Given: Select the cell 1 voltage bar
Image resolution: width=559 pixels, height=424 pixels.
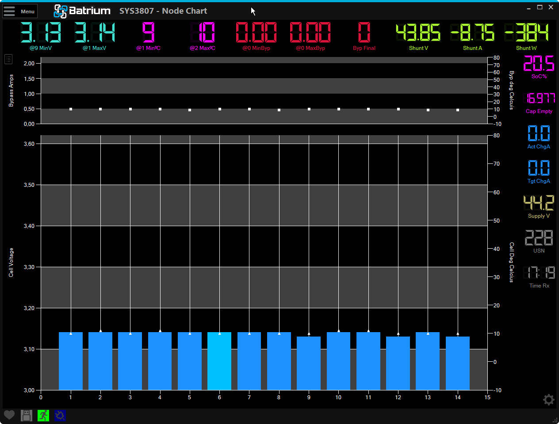Looking at the screenshot, I should (71, 361).
